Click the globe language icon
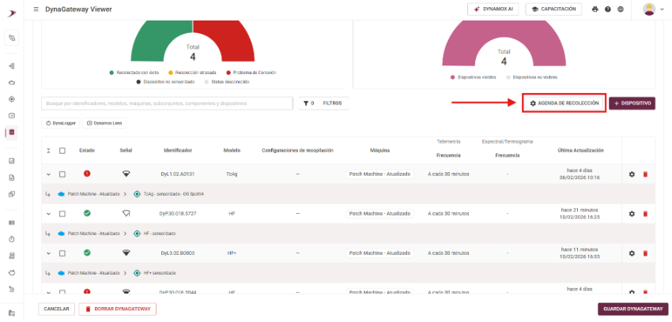Image resolution: width=672 pixels, height=322 pixels. point(620,9)
